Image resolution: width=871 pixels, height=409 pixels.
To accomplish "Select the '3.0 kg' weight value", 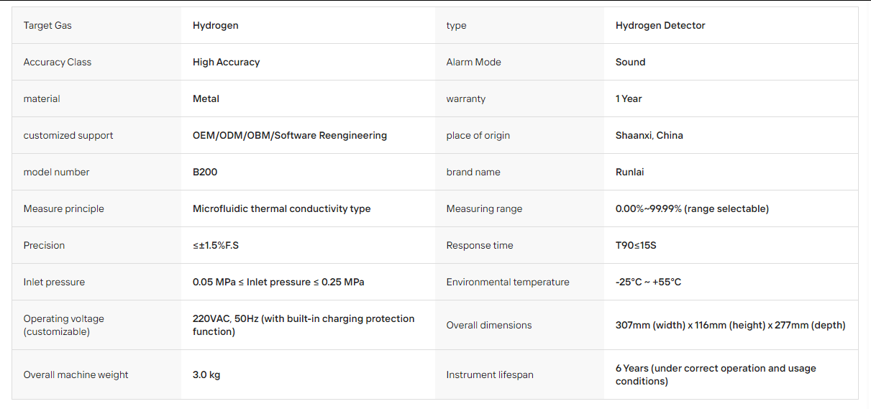I will pyautogui.click(x=206, y=374).
